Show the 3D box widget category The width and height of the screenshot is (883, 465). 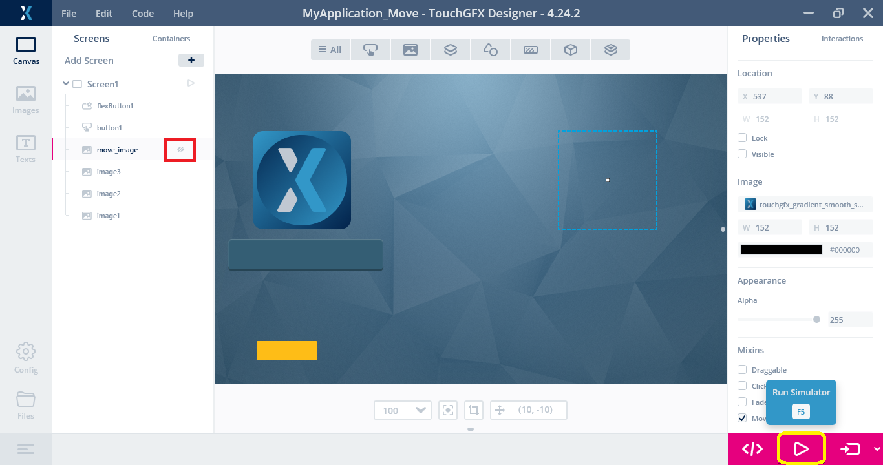[x=571, y=50]
